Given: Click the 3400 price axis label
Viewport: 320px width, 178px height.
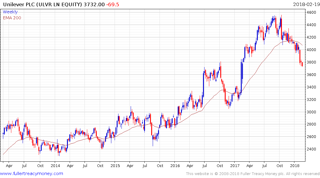Looking at the screenshot, I should click(311, 87).
